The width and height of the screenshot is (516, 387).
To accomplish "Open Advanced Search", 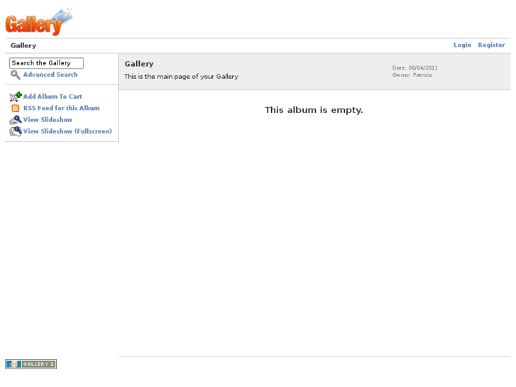I will coord(50,75).
